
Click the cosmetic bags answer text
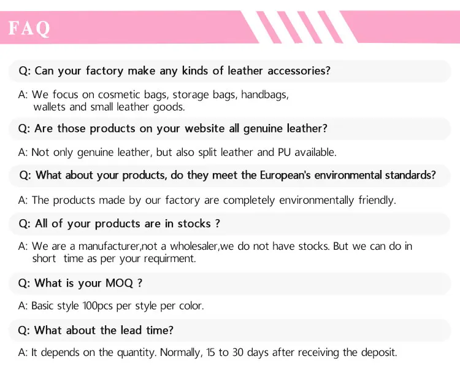(153, 101)
